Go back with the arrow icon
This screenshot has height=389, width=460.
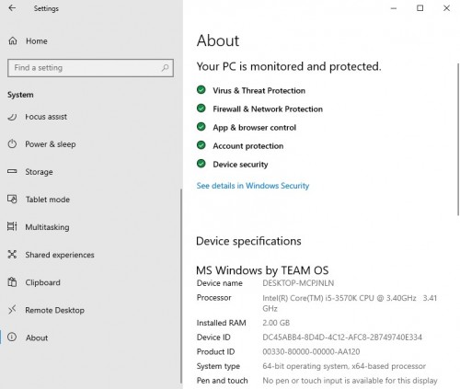pyautogui.click(x=12, y=8)
